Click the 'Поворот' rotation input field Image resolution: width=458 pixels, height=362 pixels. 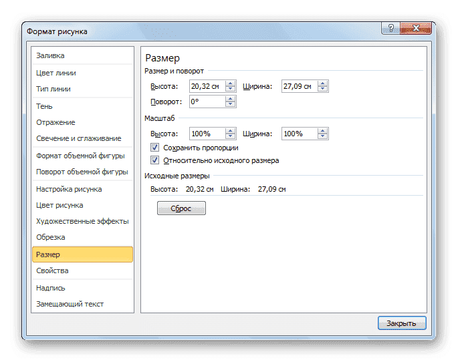coord(207,102)
